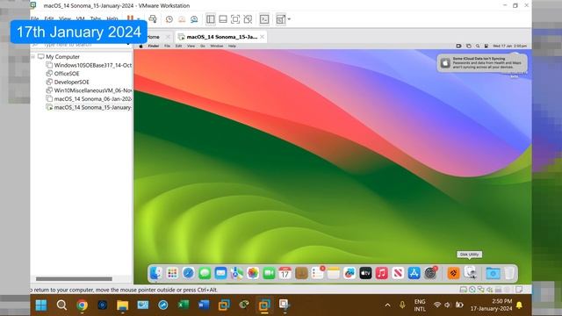The image size is (562, 316).
Task: Click the macOS Spotlight search icon
Action: 478,46
